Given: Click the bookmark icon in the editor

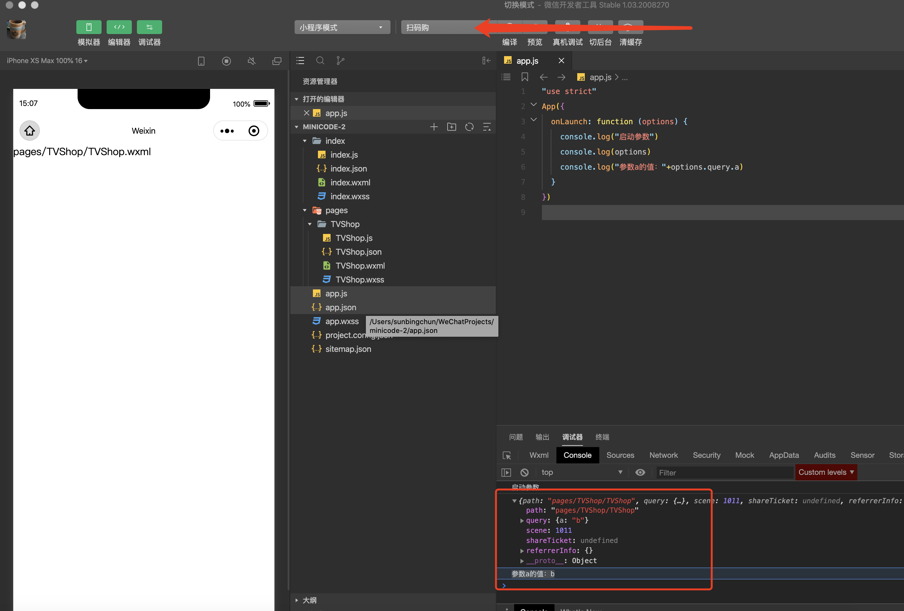Looking at the screenshot, I should [525, 77].
